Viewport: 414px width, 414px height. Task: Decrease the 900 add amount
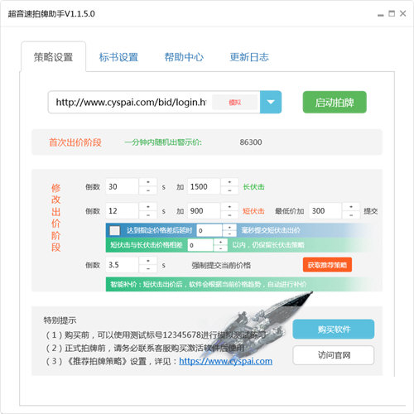pos(229,215)
